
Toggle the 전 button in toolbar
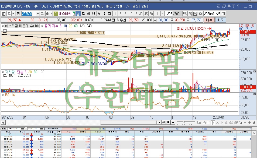click(18, 14)
